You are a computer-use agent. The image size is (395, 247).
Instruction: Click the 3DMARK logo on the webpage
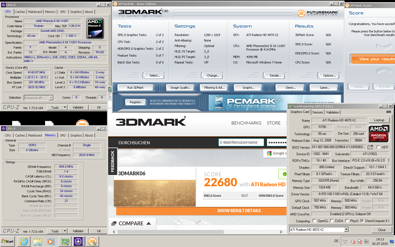point(151,121)
